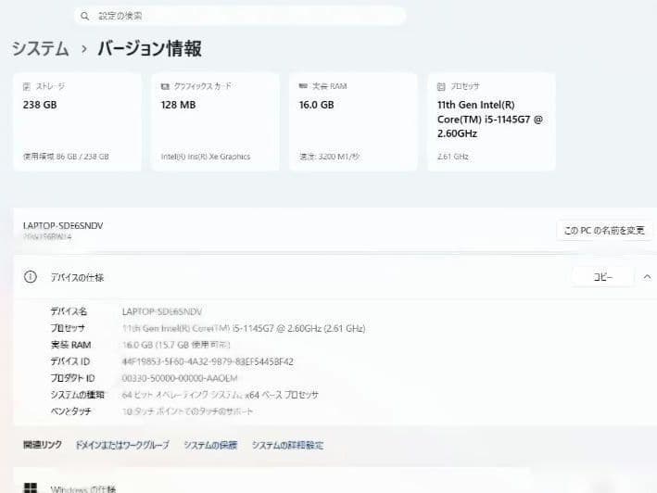
Task: Click the バージョン情報 page title
Action: click(149, 48)
